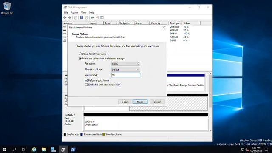Click the Unallocated black legend swatch

[x=65, y=134]
